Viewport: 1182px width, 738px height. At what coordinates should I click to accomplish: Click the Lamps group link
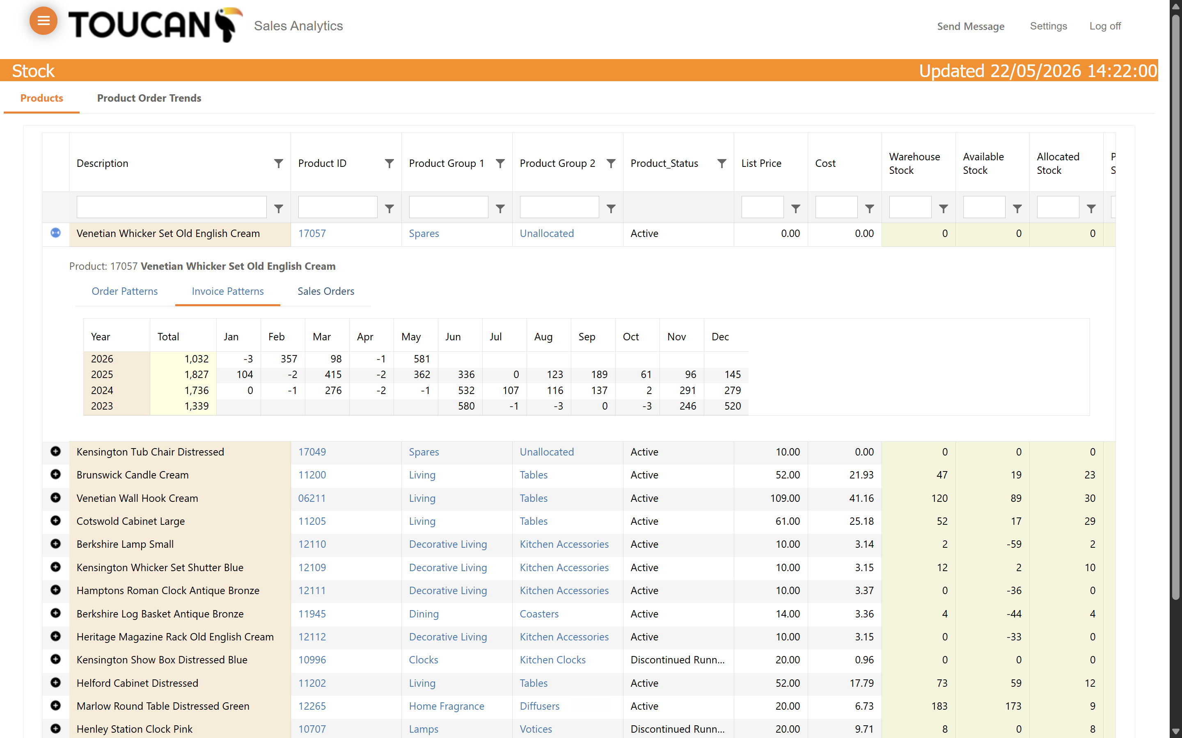(424, 729)
